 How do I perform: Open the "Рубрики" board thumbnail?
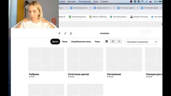[x=46, y=59]
